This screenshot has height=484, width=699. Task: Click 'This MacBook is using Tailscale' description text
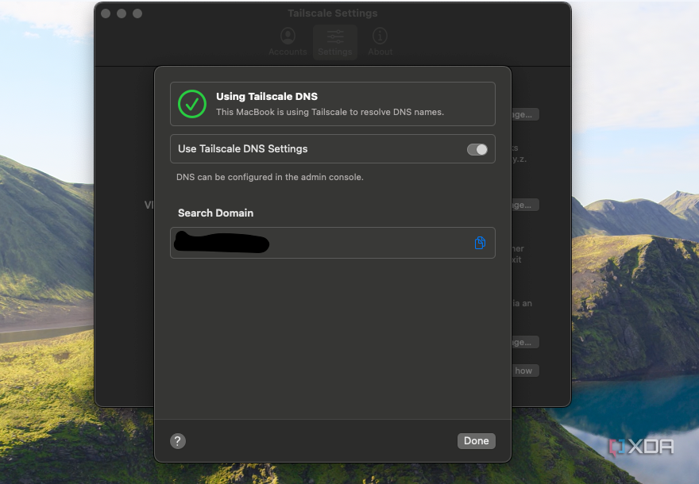(x=330, y=112)
